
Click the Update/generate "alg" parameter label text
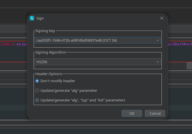tap(69, 91)
